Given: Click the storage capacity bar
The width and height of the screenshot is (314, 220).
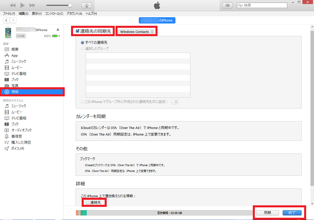Looking at the screenshot, I should pos(164,213).
